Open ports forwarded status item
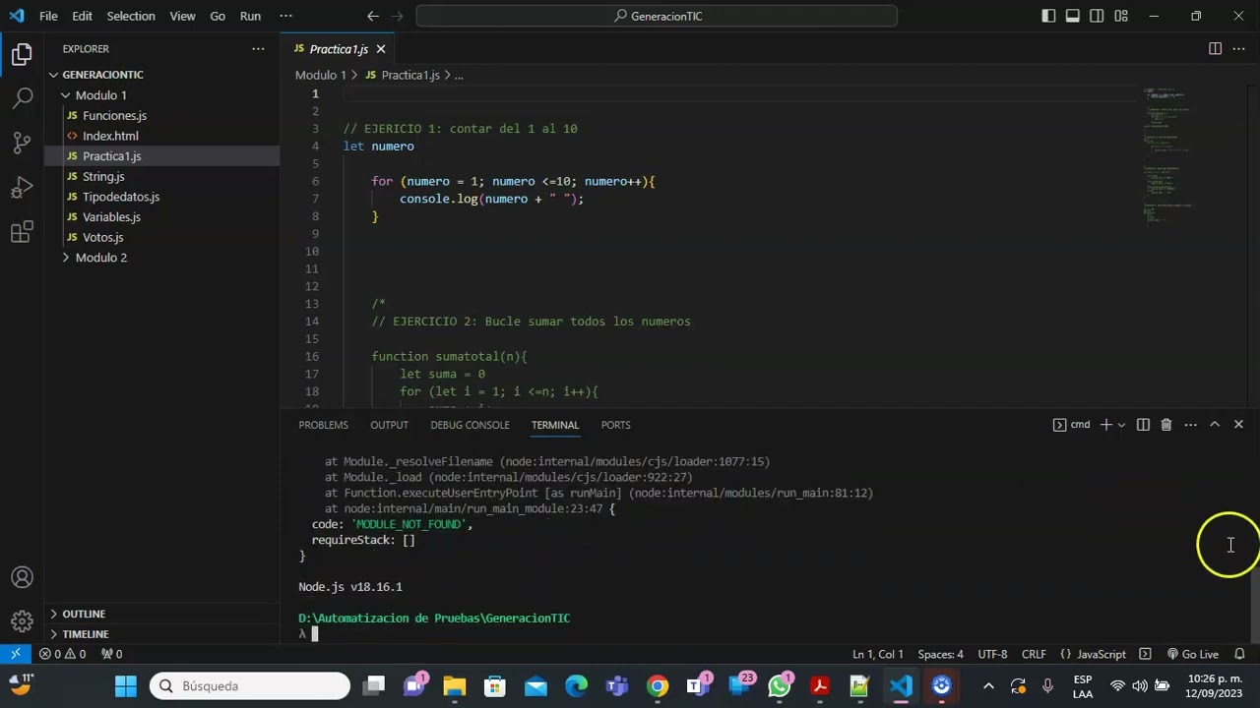1260x708 pixels. [111, 654]
